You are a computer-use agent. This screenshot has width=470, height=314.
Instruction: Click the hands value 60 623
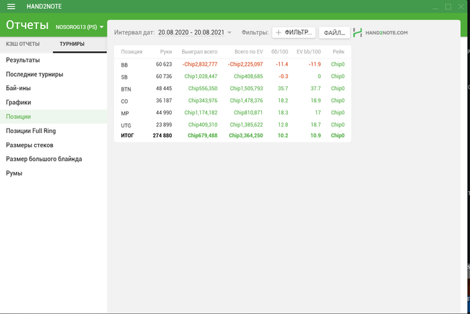point(164,65)
